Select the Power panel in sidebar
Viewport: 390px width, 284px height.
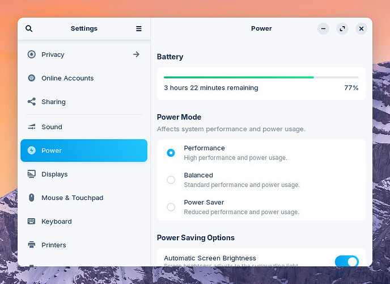click(x=84, y=151)
